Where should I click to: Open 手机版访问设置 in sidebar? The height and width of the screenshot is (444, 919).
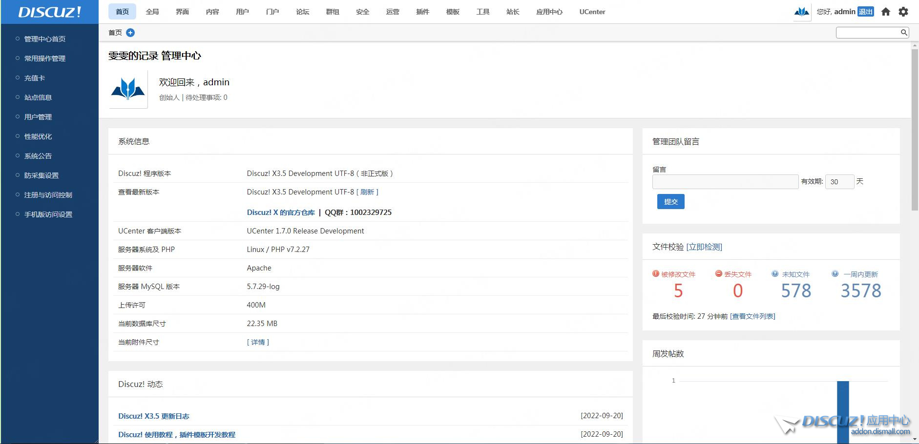pos(48,214)
